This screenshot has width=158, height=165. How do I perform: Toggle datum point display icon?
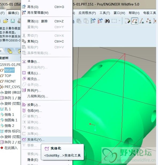149,21
